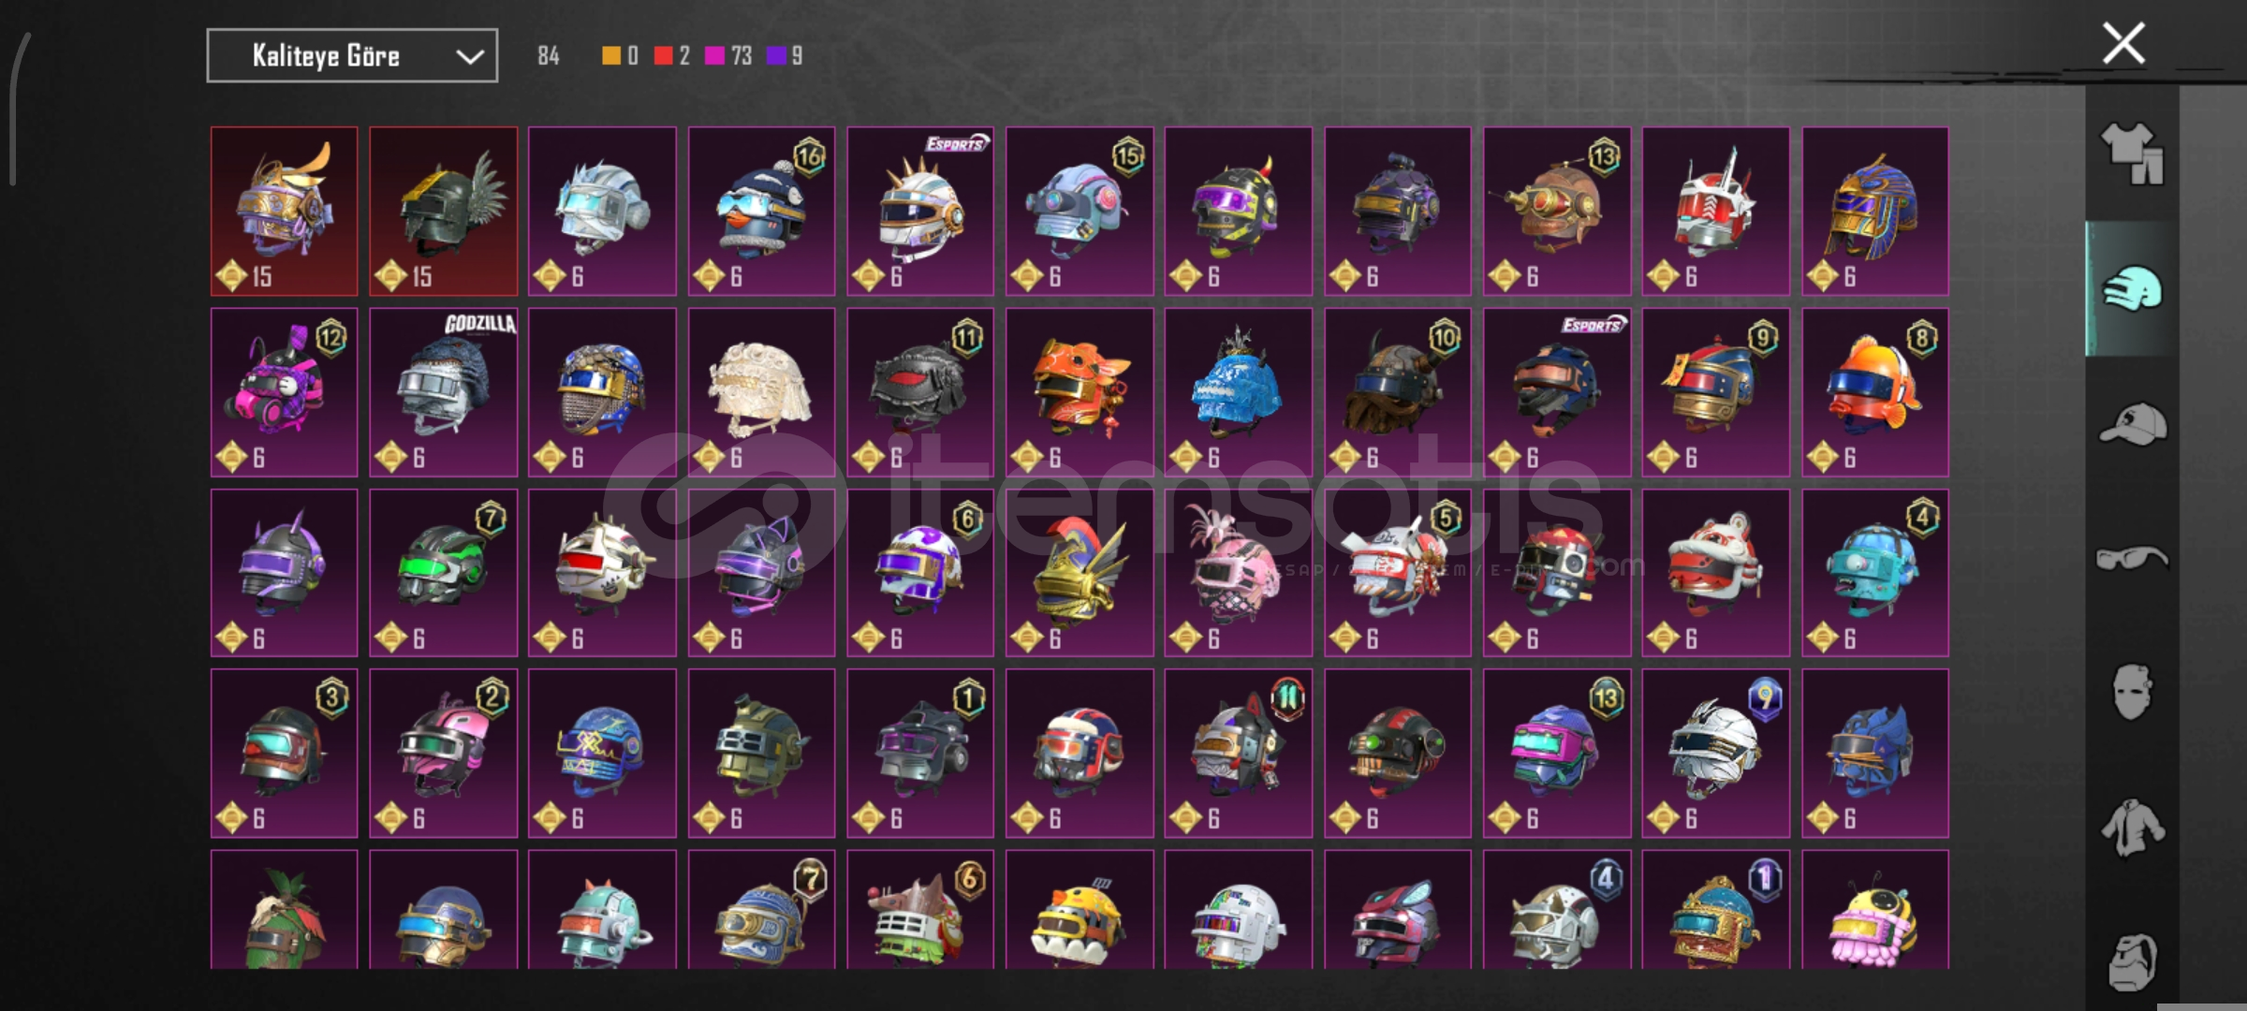Select the golden samurai helmet skin
This screenshot has width=2247, height=1011.
point(284,212)
